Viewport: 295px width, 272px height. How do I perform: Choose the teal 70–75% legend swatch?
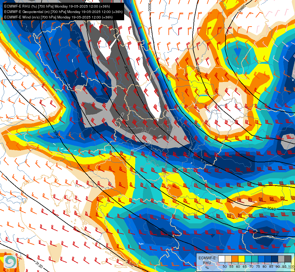(x=255, y=259)
